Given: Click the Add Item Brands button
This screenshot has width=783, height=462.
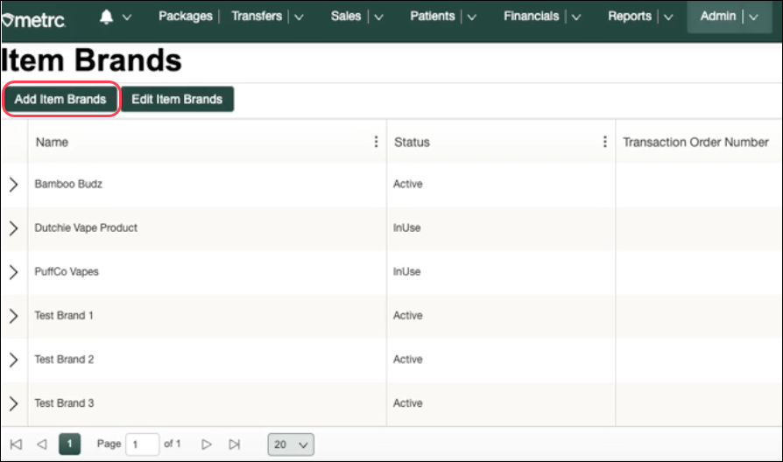Looking at the screenshot, I should (60, 99).
